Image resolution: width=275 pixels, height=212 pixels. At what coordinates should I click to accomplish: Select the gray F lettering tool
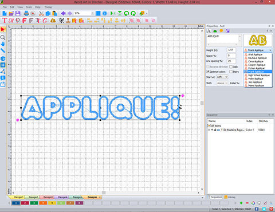[x=31, y=21]
